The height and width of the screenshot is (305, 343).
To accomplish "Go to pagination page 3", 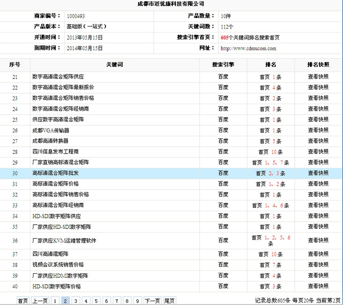I will click(x=76, y=301).
